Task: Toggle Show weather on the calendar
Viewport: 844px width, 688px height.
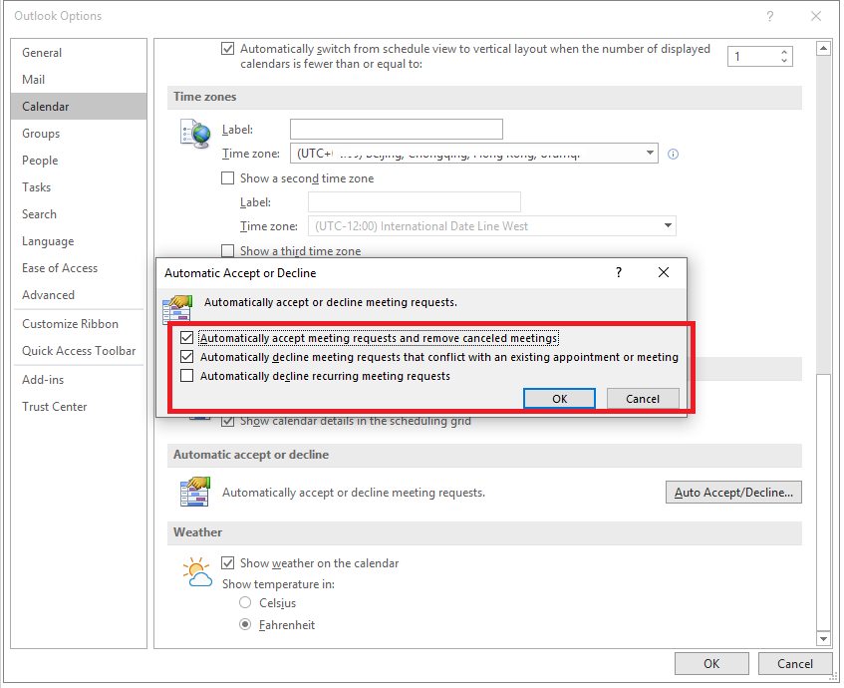Action: point(227,563)
